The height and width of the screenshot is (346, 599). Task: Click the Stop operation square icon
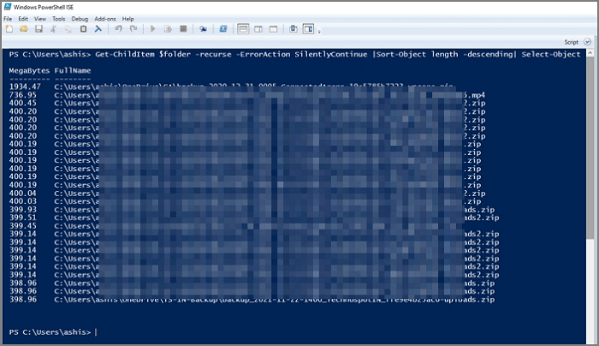pyautogui.click(x=183, y=28)
